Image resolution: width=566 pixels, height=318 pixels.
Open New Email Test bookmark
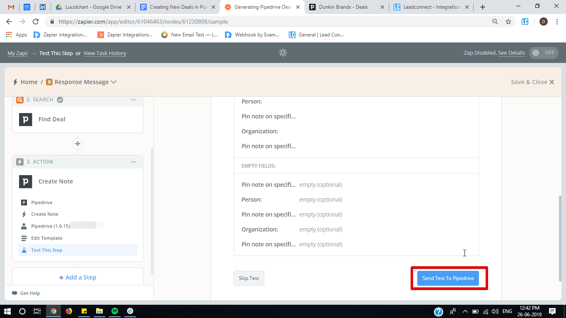pos(189,35)
